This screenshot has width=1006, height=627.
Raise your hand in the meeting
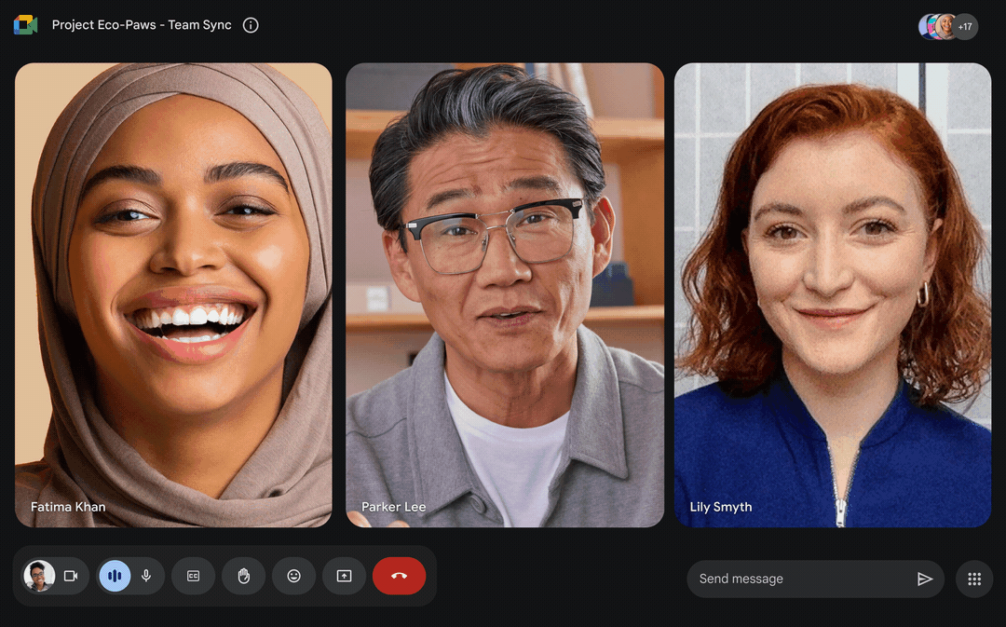click(x=243, y=576)
